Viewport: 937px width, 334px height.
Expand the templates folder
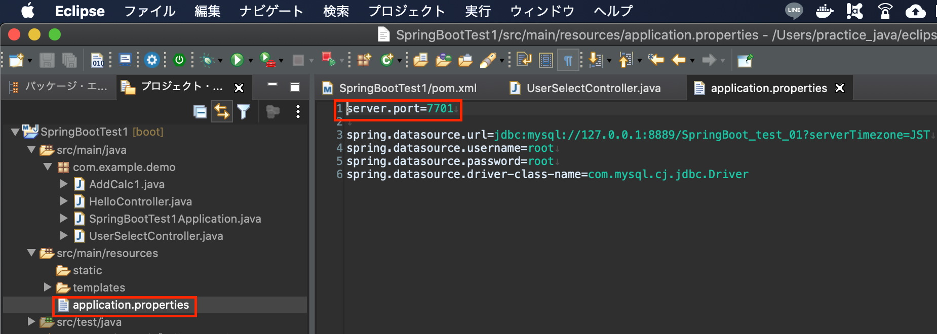(47, 287)
